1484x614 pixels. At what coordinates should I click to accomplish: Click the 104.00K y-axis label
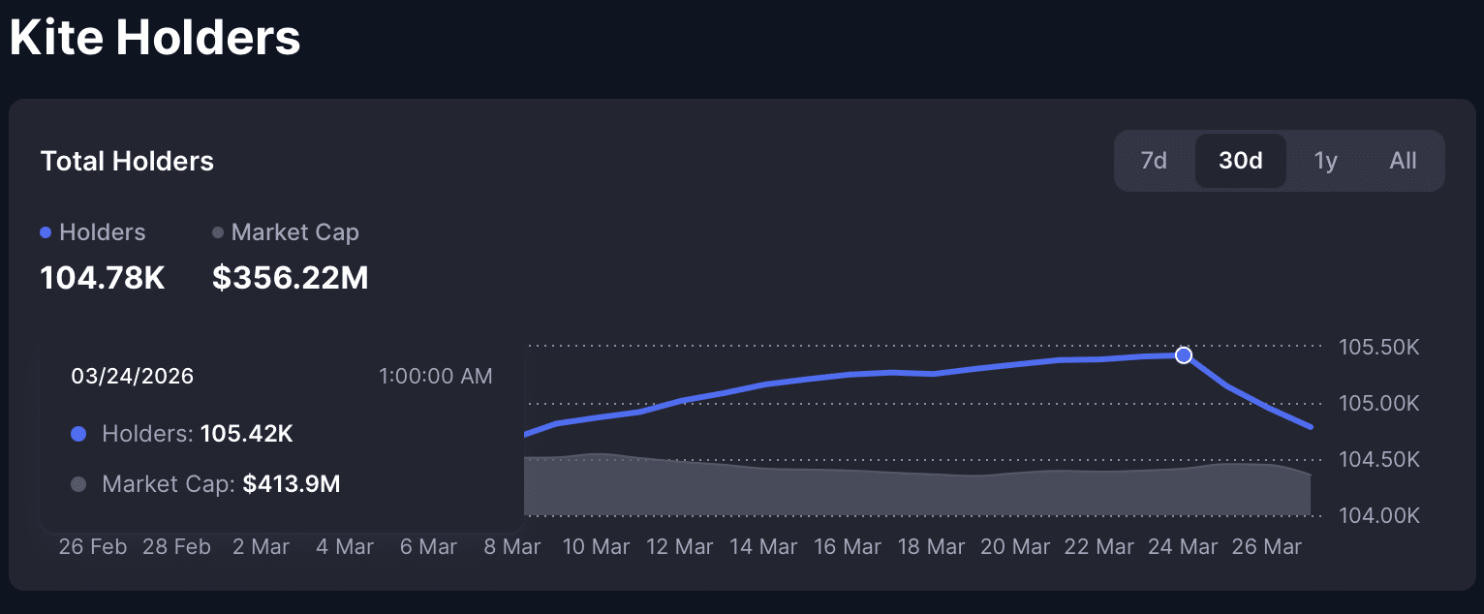pyautogui.click(x=1378, y=515)
